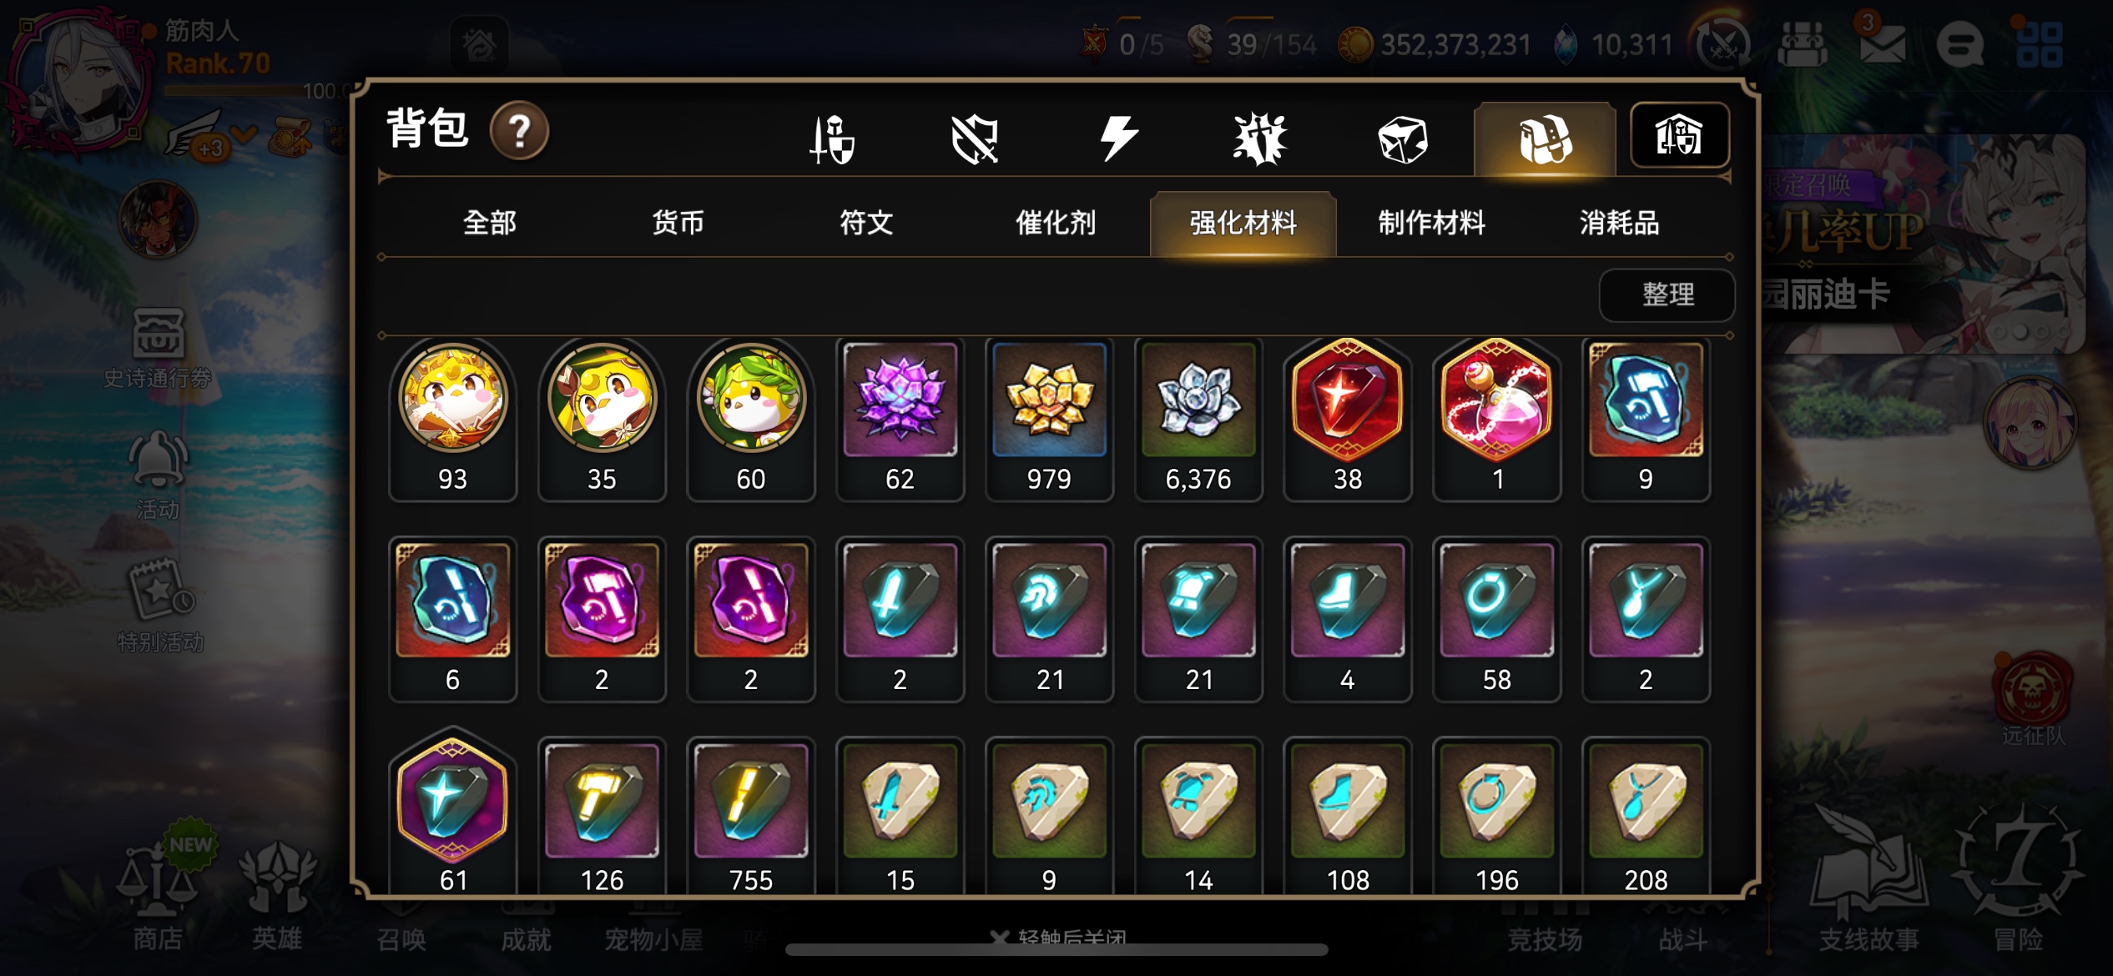Image resolution: width=2113 pixels, height=976 pixels.
Task: Select the lightning bolt category icon
Action: 1118,138
